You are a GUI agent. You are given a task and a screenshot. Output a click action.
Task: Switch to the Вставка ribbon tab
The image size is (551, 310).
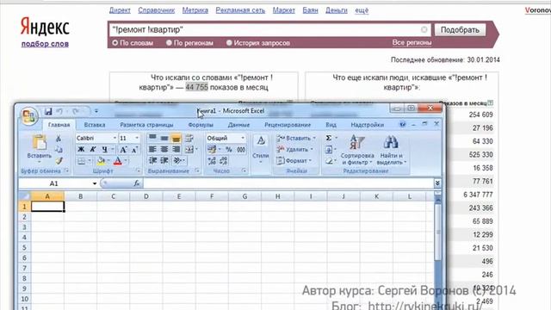coord(95,125)
